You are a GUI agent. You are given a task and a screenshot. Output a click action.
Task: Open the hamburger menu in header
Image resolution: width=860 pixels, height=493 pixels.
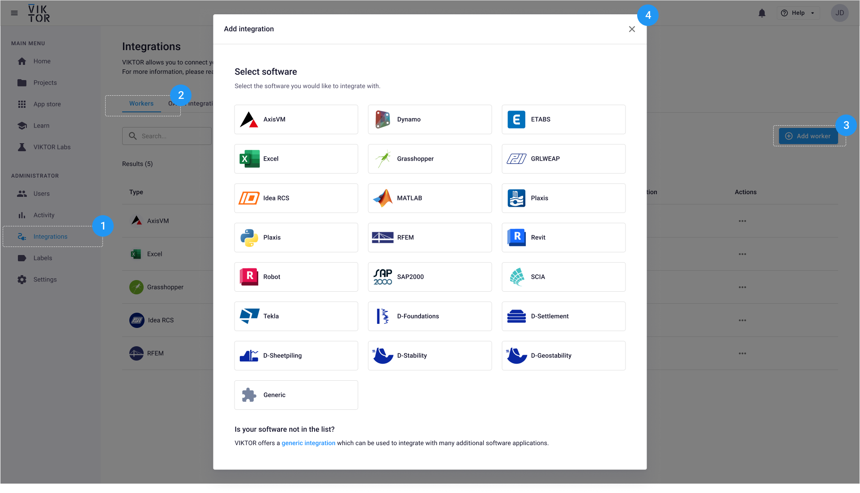point(14,13)
